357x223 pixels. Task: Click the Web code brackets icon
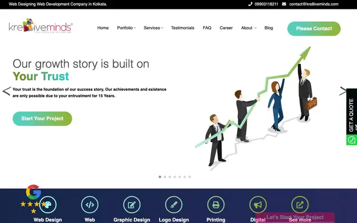pos(90,205)
